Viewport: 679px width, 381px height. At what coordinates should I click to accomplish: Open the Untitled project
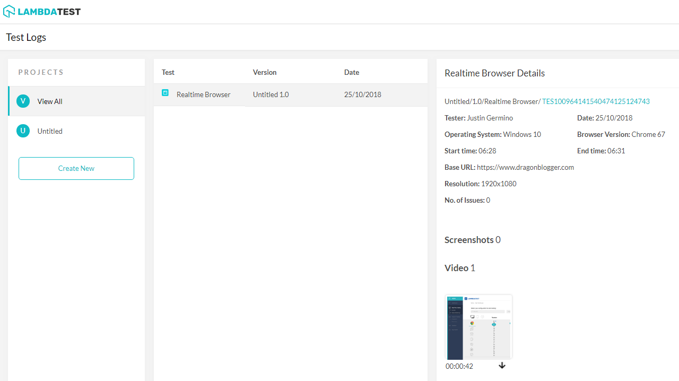[50, 131]
